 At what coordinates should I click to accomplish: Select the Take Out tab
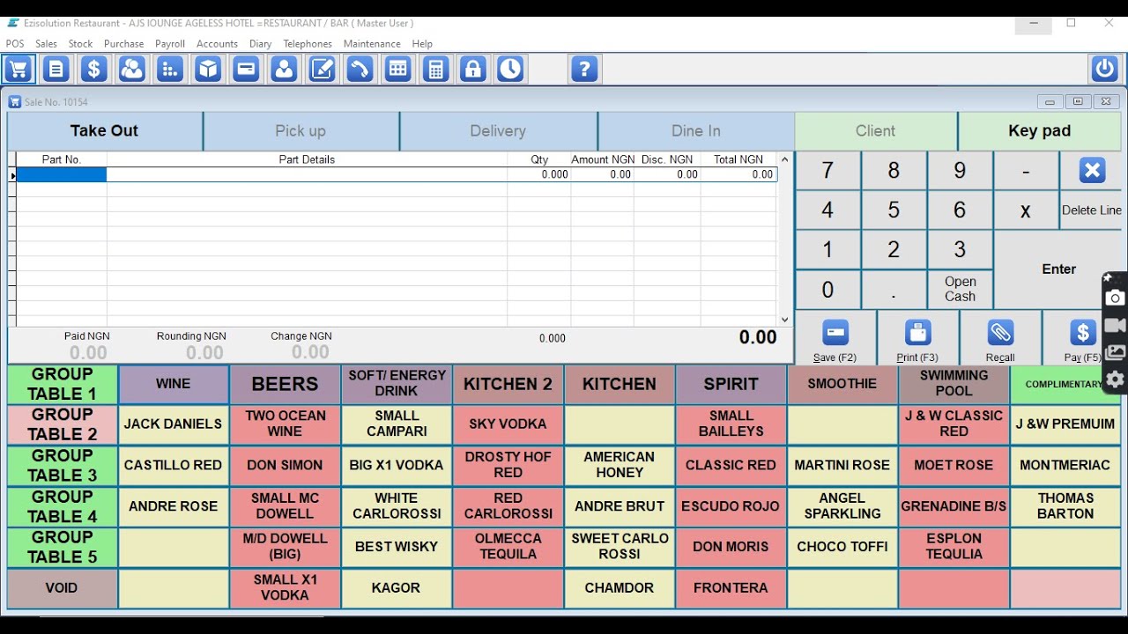click(104, 130)
